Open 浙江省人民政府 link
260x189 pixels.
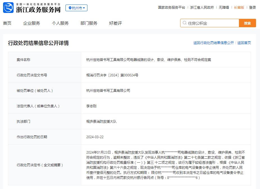coord(202,8)
